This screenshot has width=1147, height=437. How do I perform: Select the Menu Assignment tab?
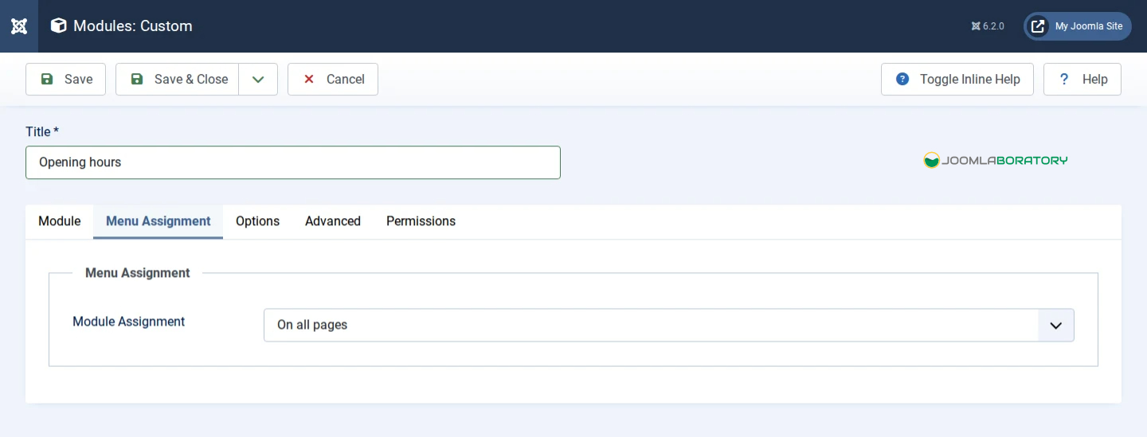tap(159, 221)
